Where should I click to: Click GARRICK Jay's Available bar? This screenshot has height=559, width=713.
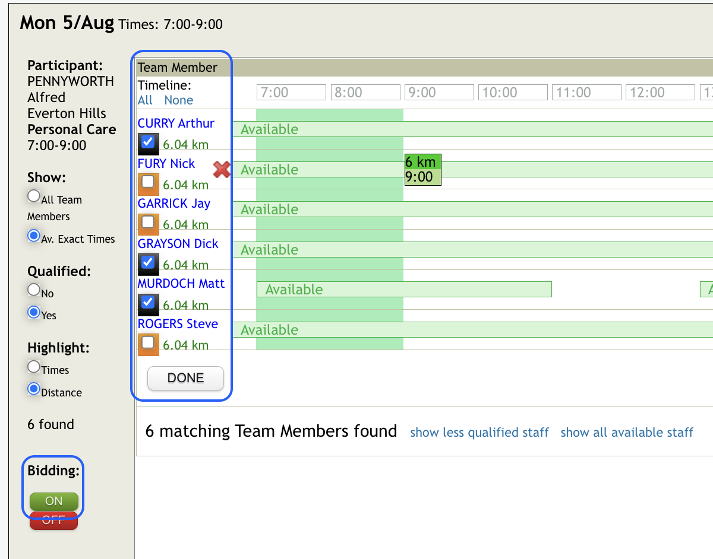472,209
